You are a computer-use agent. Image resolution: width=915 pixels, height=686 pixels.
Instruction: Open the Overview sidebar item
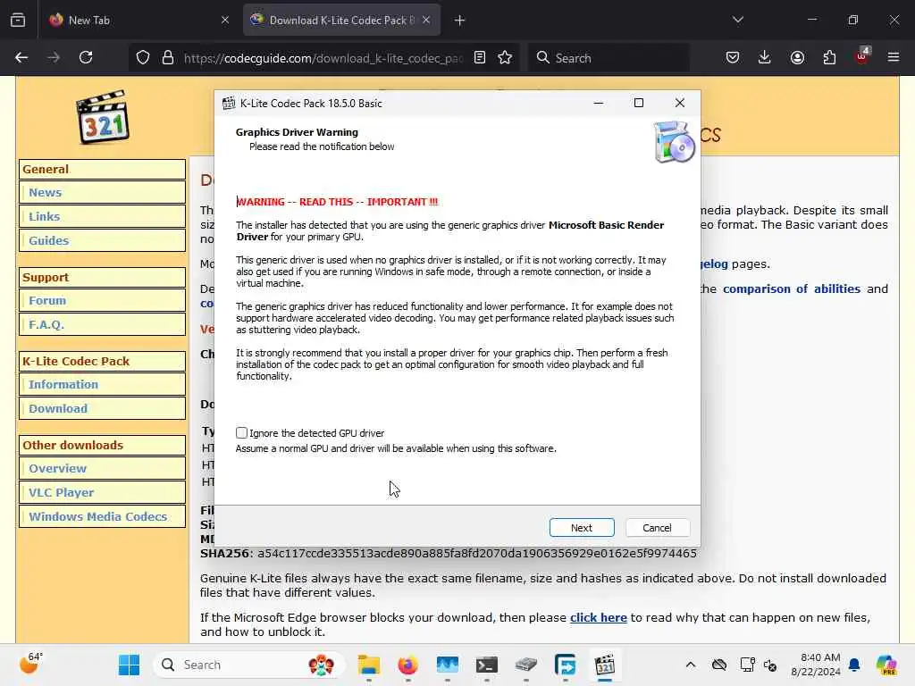57,468
